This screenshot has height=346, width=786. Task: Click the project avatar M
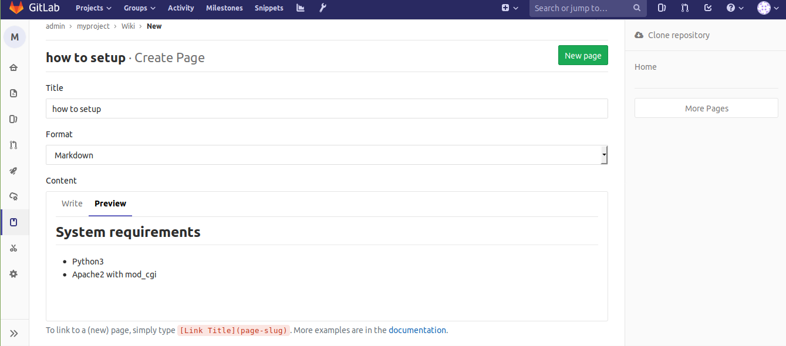tap(15, 37)
